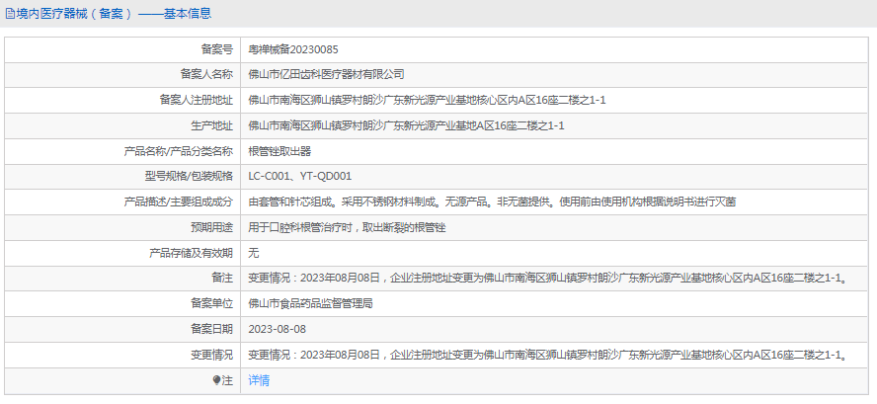Click the 备案号 label
The image size is (877, 404).
tap(216, 49)
